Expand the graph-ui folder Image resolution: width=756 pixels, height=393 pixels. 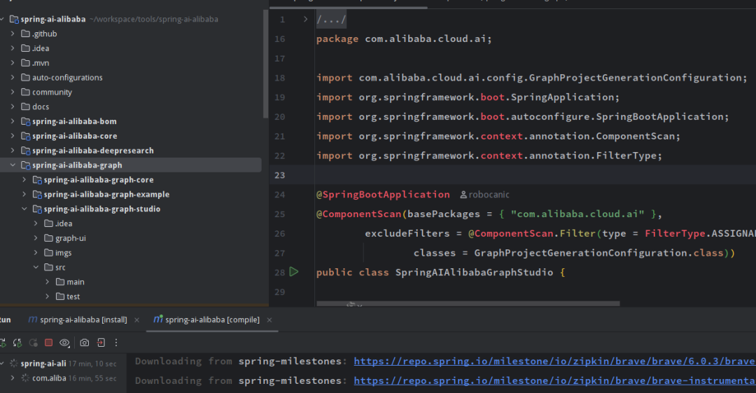(36, 238)
